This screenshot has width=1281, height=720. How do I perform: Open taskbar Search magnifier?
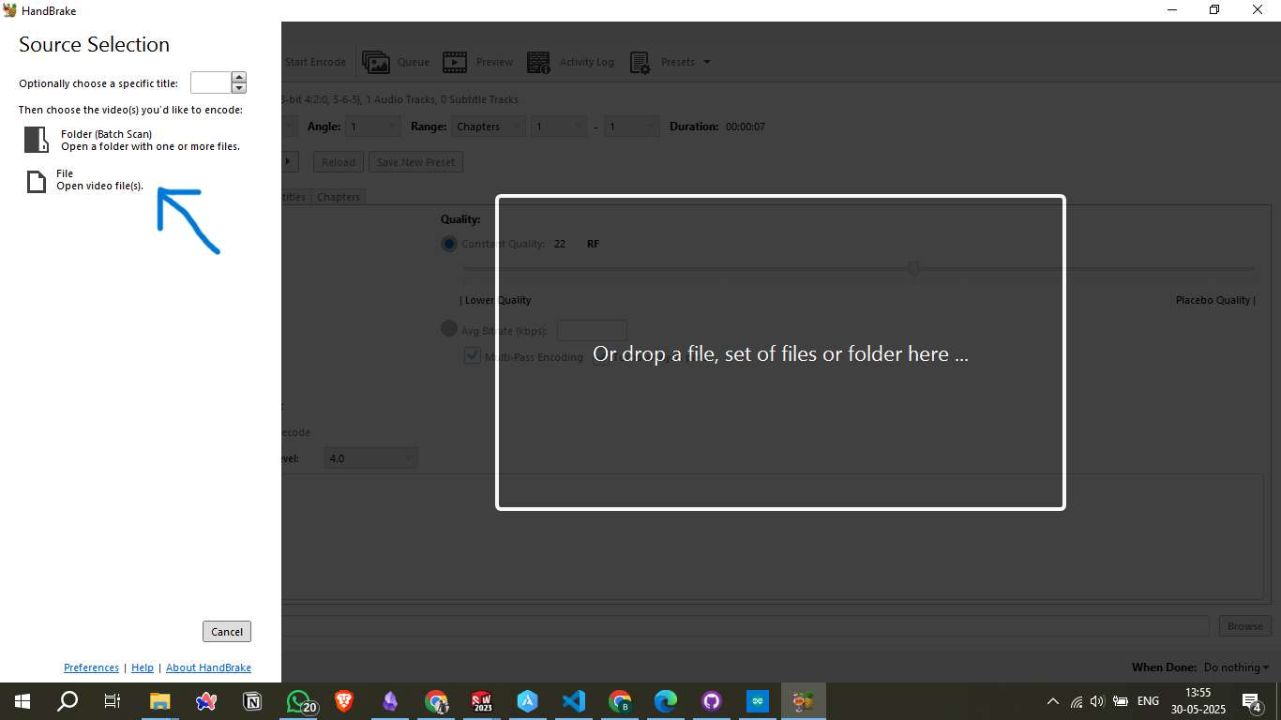click(x=68, y=701)
